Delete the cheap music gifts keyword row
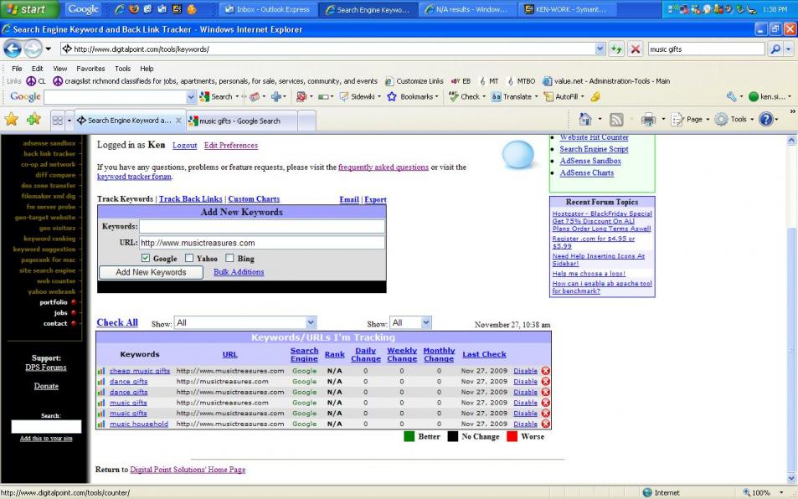798x499 pixels. [x=546, y=371]
